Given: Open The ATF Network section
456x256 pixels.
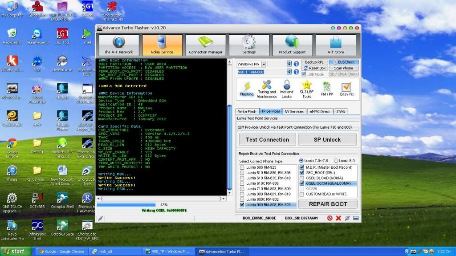Looking at the screenshot, I should click(118, 45).
